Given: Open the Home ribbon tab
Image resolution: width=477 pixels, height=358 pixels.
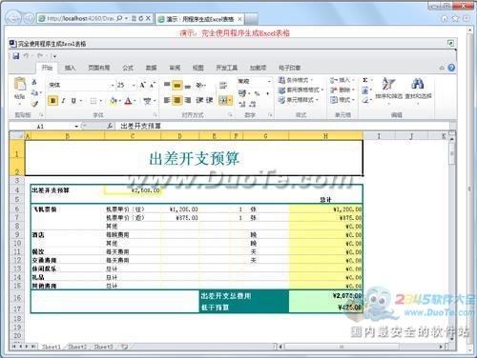Looking at the screenshot, I should 47,68.
